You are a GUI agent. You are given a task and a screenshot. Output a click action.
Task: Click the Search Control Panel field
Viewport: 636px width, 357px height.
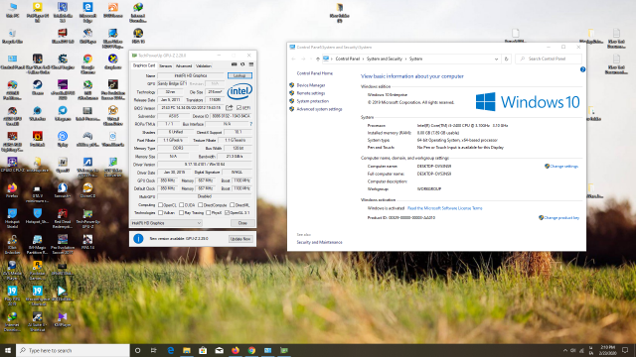click(549, 59)
